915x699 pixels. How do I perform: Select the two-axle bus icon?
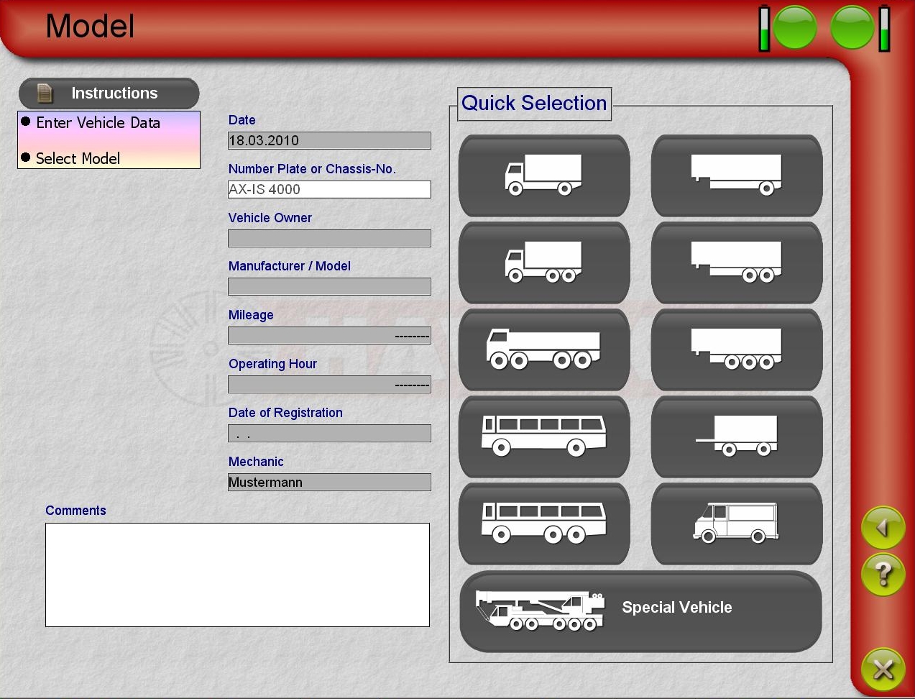(x=544, y=437)
